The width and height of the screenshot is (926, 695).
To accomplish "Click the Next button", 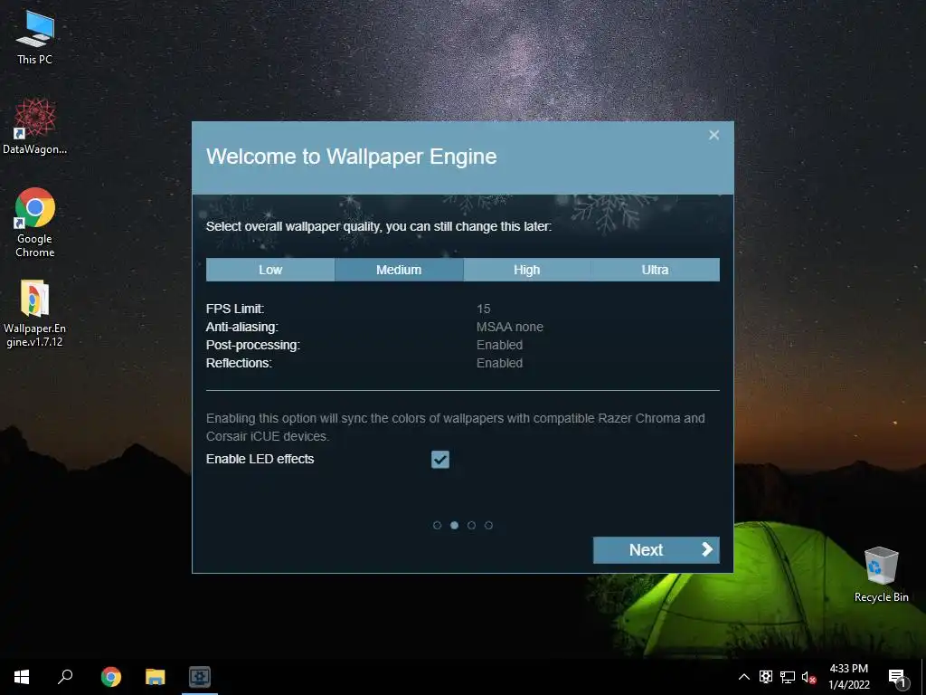I will [657, 549].
